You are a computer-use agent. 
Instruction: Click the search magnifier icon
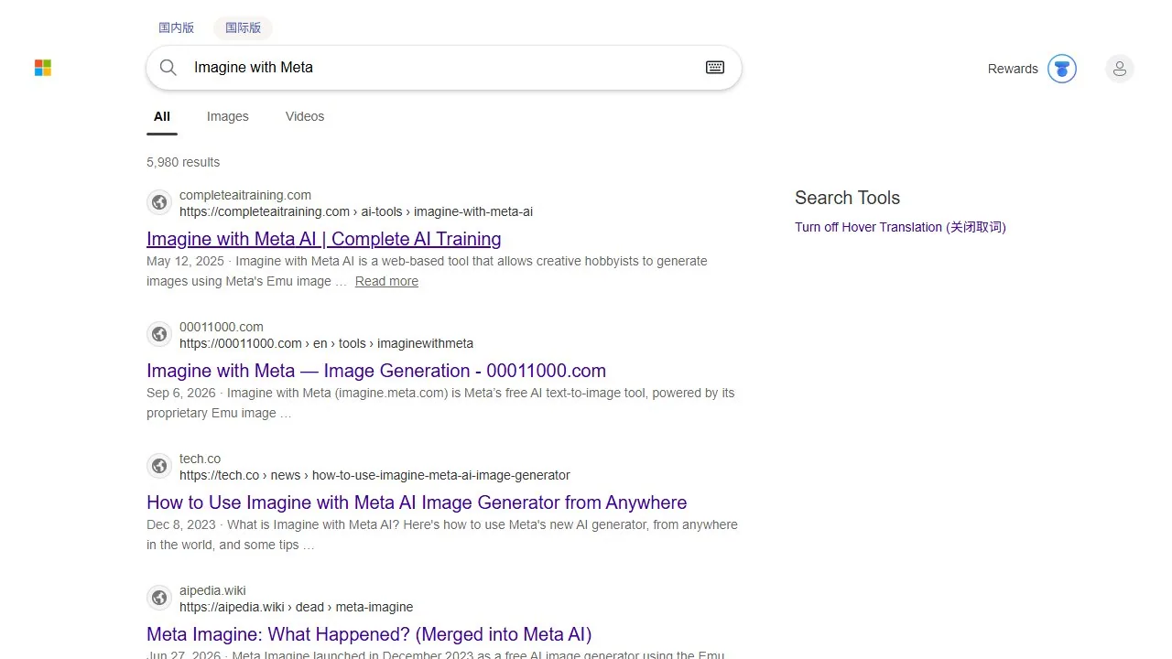[168, 68]
